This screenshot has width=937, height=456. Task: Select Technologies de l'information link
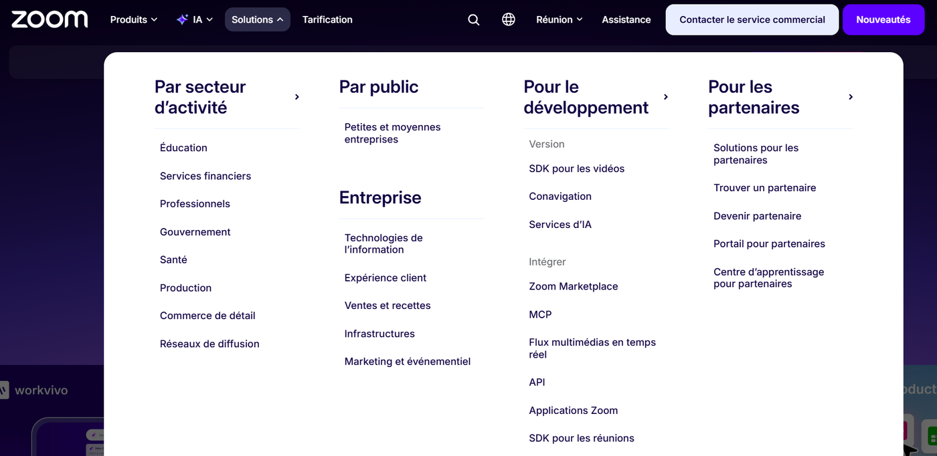click(384, 243)
